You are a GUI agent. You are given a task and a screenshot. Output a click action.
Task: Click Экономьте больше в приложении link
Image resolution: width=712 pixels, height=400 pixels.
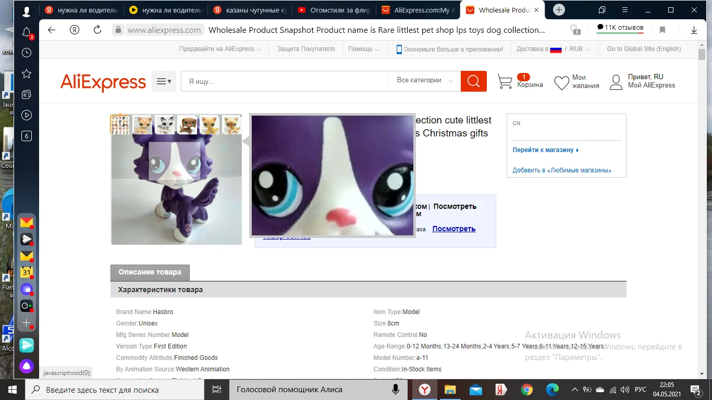[x=450, y=49]
